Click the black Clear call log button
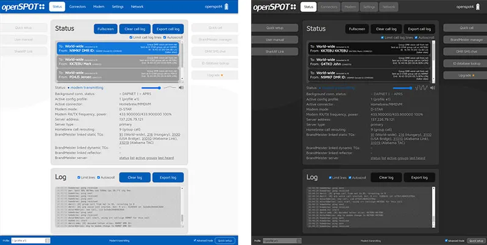 point(386,29)
